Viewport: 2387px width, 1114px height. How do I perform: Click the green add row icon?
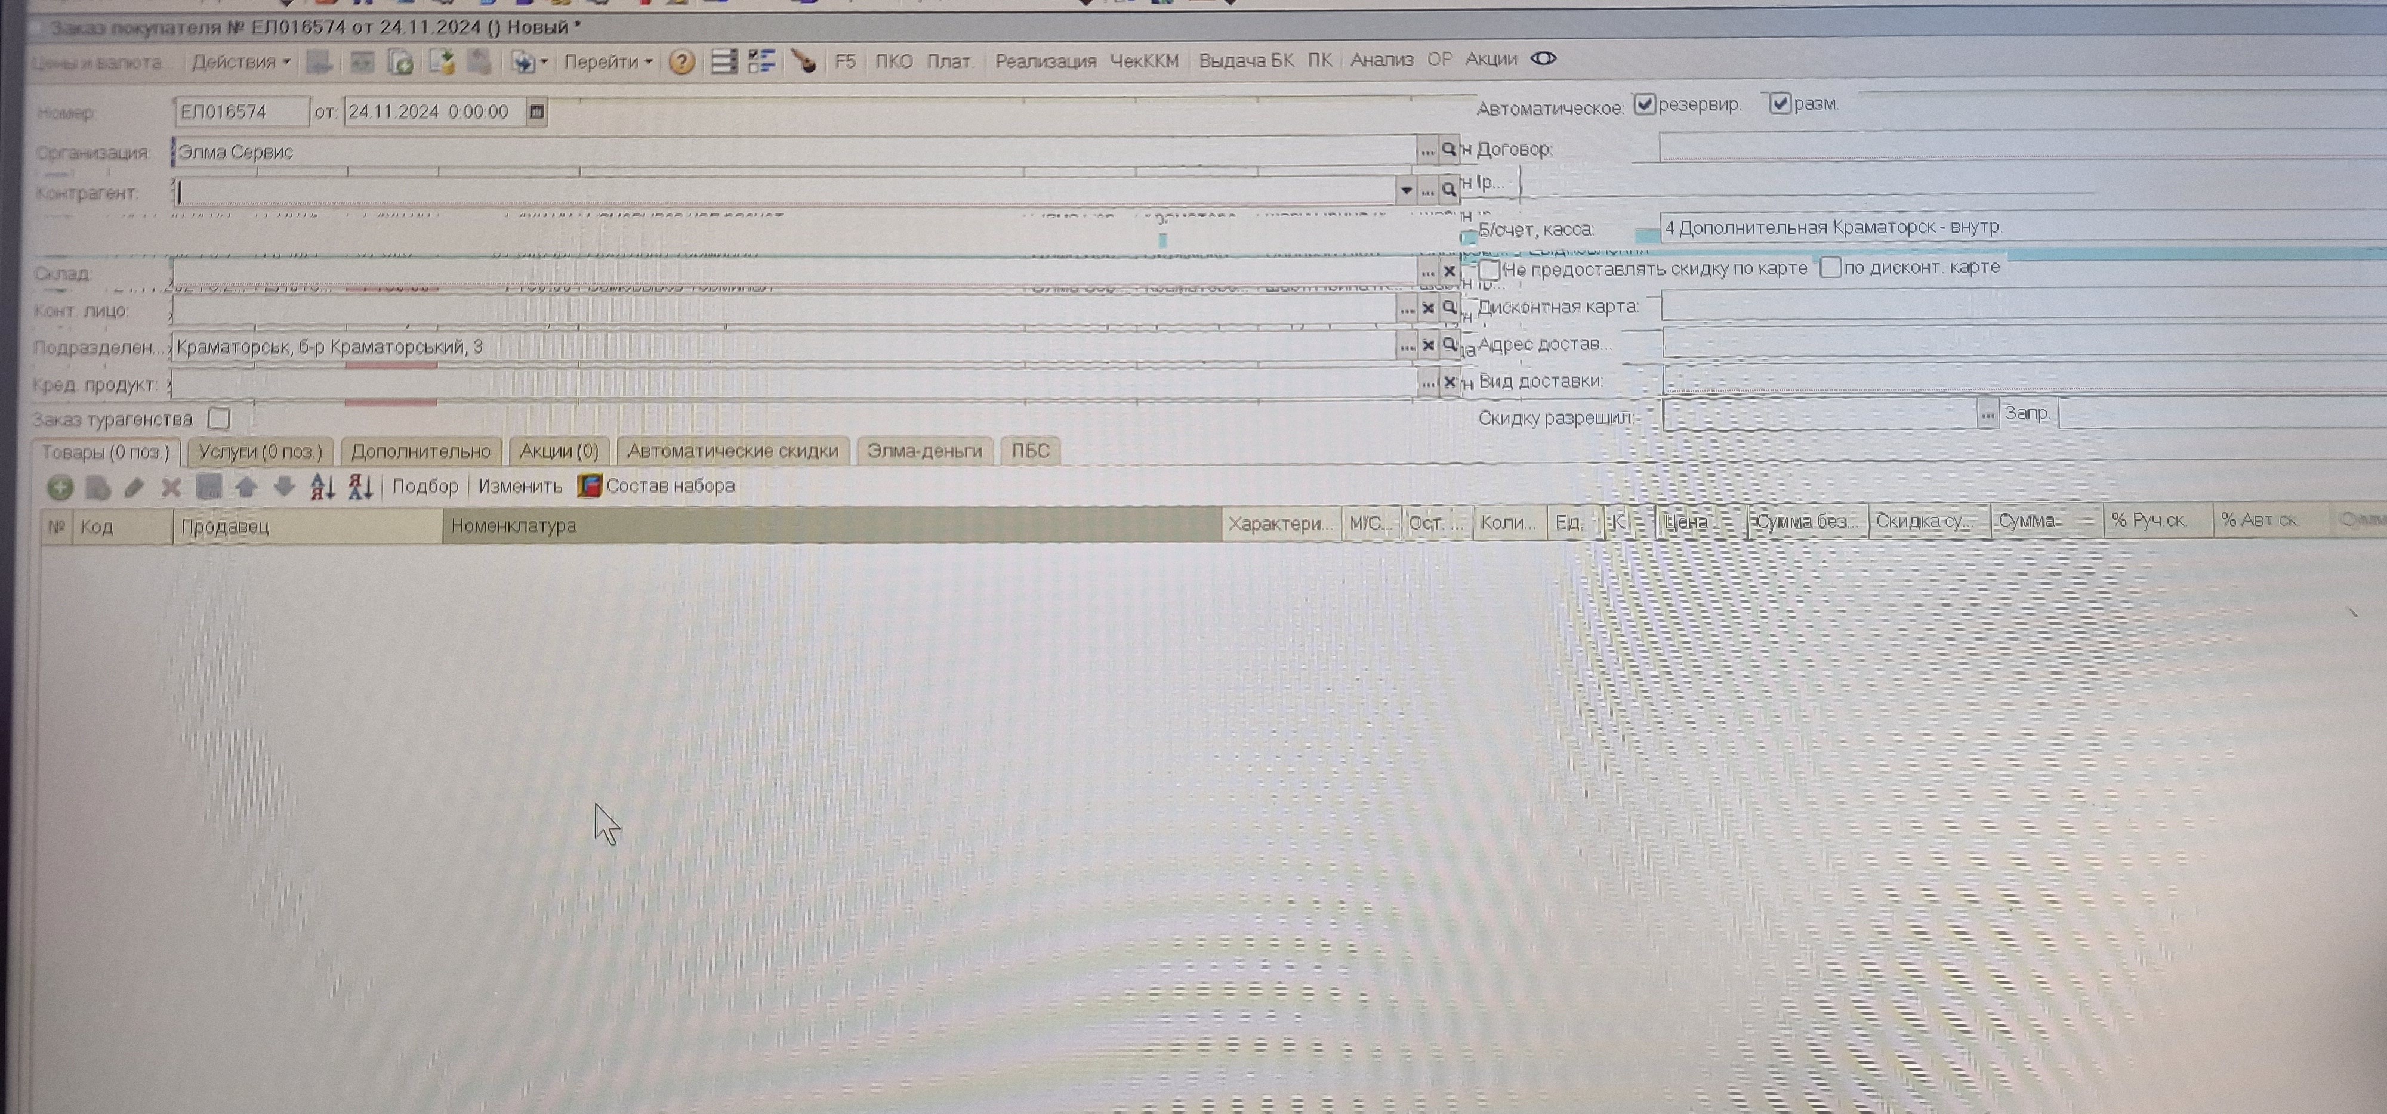(60, 487)
